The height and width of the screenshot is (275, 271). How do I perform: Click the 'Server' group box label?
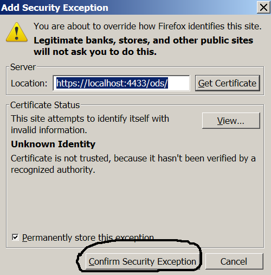coord(23,67)
